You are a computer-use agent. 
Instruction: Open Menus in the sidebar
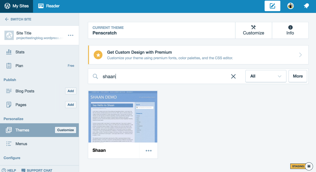39,144
